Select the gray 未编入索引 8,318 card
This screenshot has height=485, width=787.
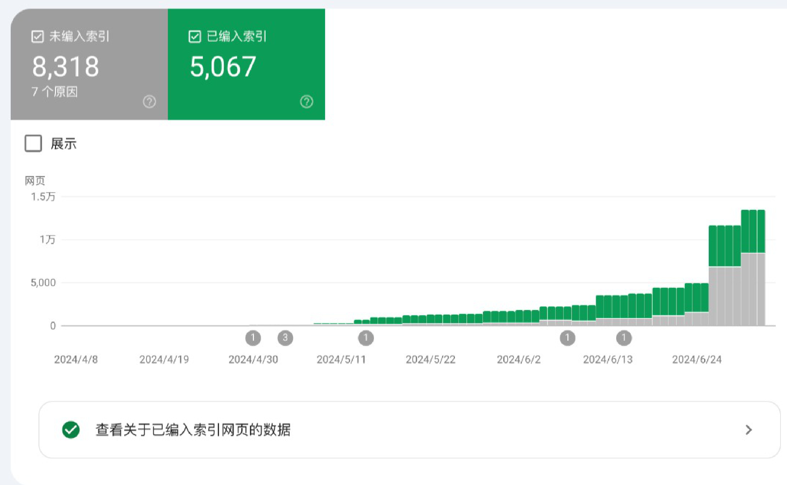(89, 65)
